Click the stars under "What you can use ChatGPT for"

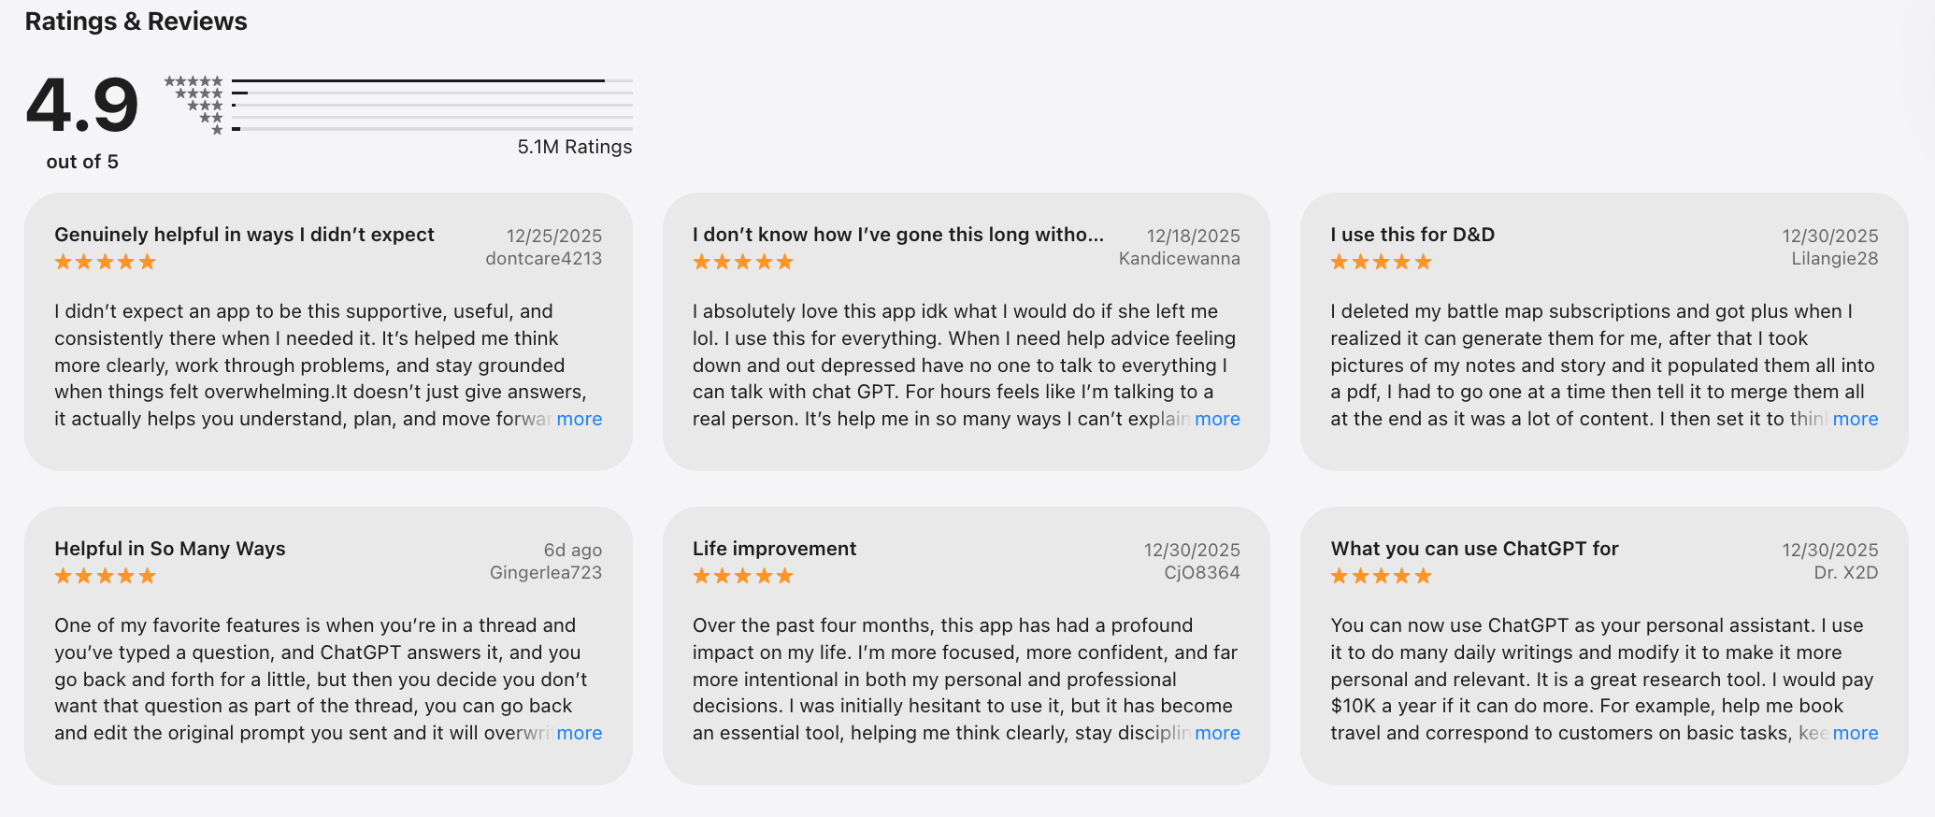click(x=1381, y=576)
